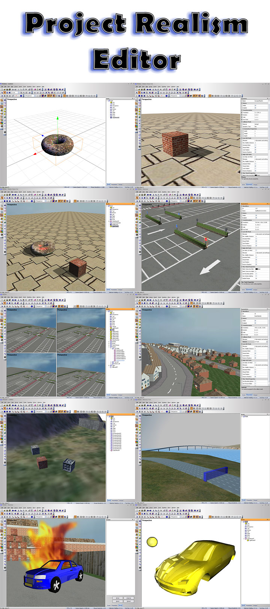The height and width of the screenshot is (609, 270).
Task: Click delete X icon in torus-only screenshot toolbar
Action: click(26, 89)
